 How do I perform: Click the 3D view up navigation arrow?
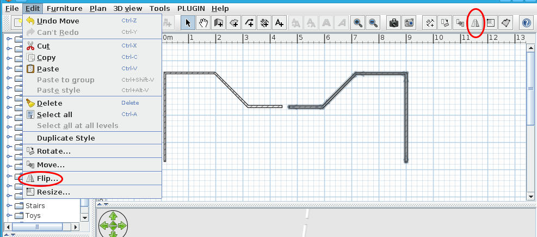tap(113, 217)
